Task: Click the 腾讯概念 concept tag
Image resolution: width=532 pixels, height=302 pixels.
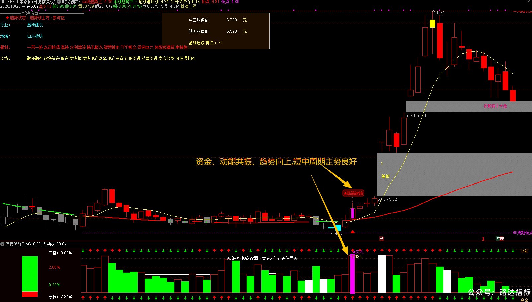Action: (x=95, y=47)
